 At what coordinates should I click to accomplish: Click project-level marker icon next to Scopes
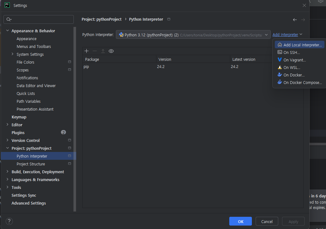point(69,70)
